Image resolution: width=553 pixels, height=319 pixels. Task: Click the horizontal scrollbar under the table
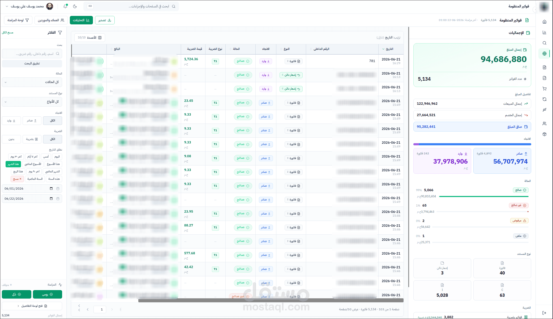click(271, 300)
